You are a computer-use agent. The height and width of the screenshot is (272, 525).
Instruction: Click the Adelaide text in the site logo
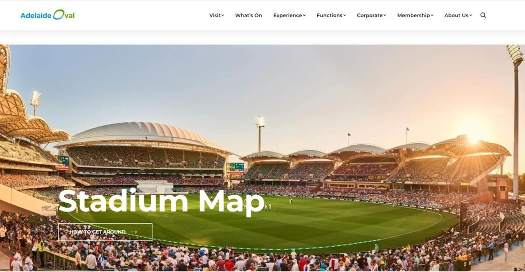point(36,15)
